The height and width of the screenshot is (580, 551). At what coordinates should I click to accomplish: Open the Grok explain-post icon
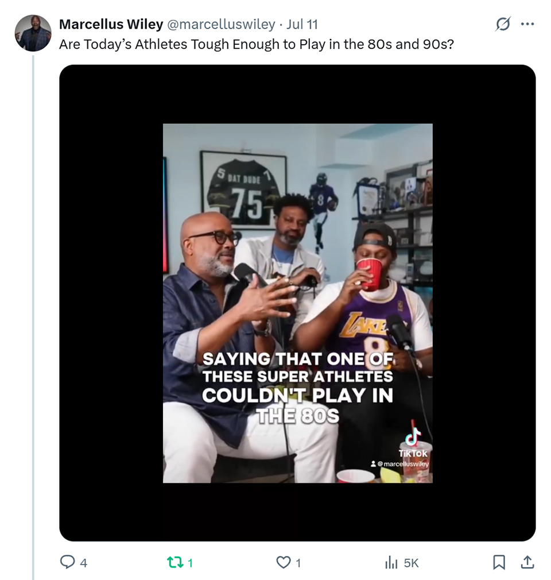(502, 24)
